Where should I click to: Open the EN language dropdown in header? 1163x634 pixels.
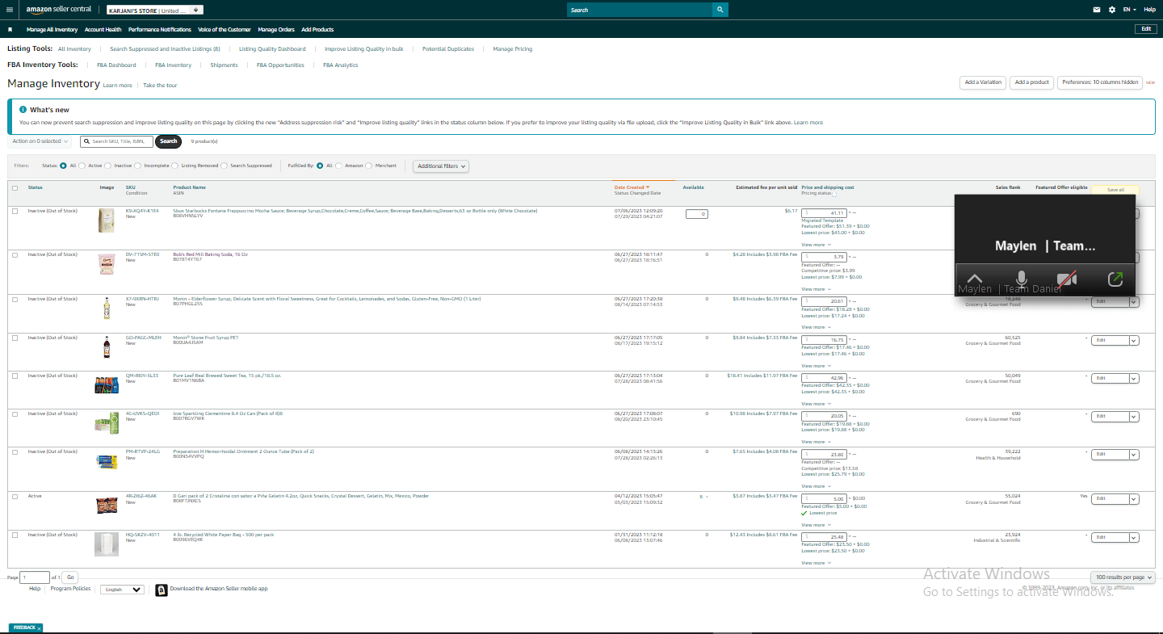[x=1130, y=10]
